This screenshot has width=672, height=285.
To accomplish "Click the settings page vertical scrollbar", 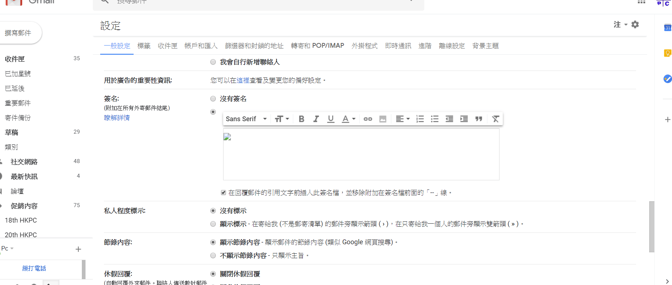I will click(651, 227).
